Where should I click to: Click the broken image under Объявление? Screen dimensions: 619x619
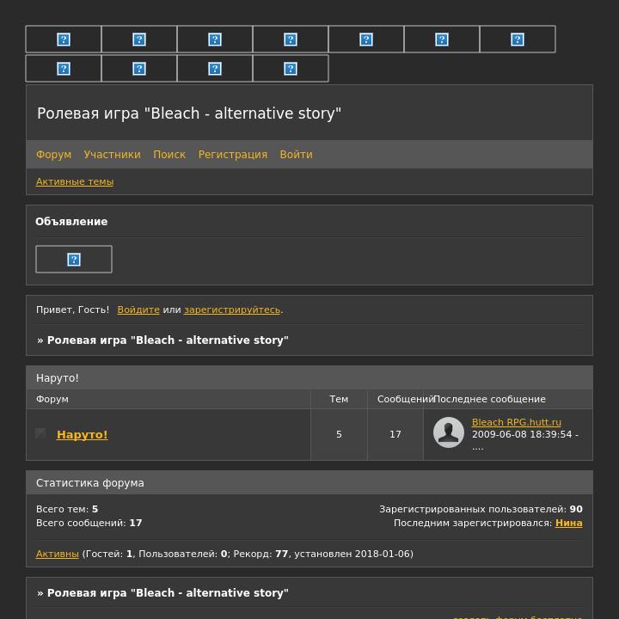coord(74,260)
